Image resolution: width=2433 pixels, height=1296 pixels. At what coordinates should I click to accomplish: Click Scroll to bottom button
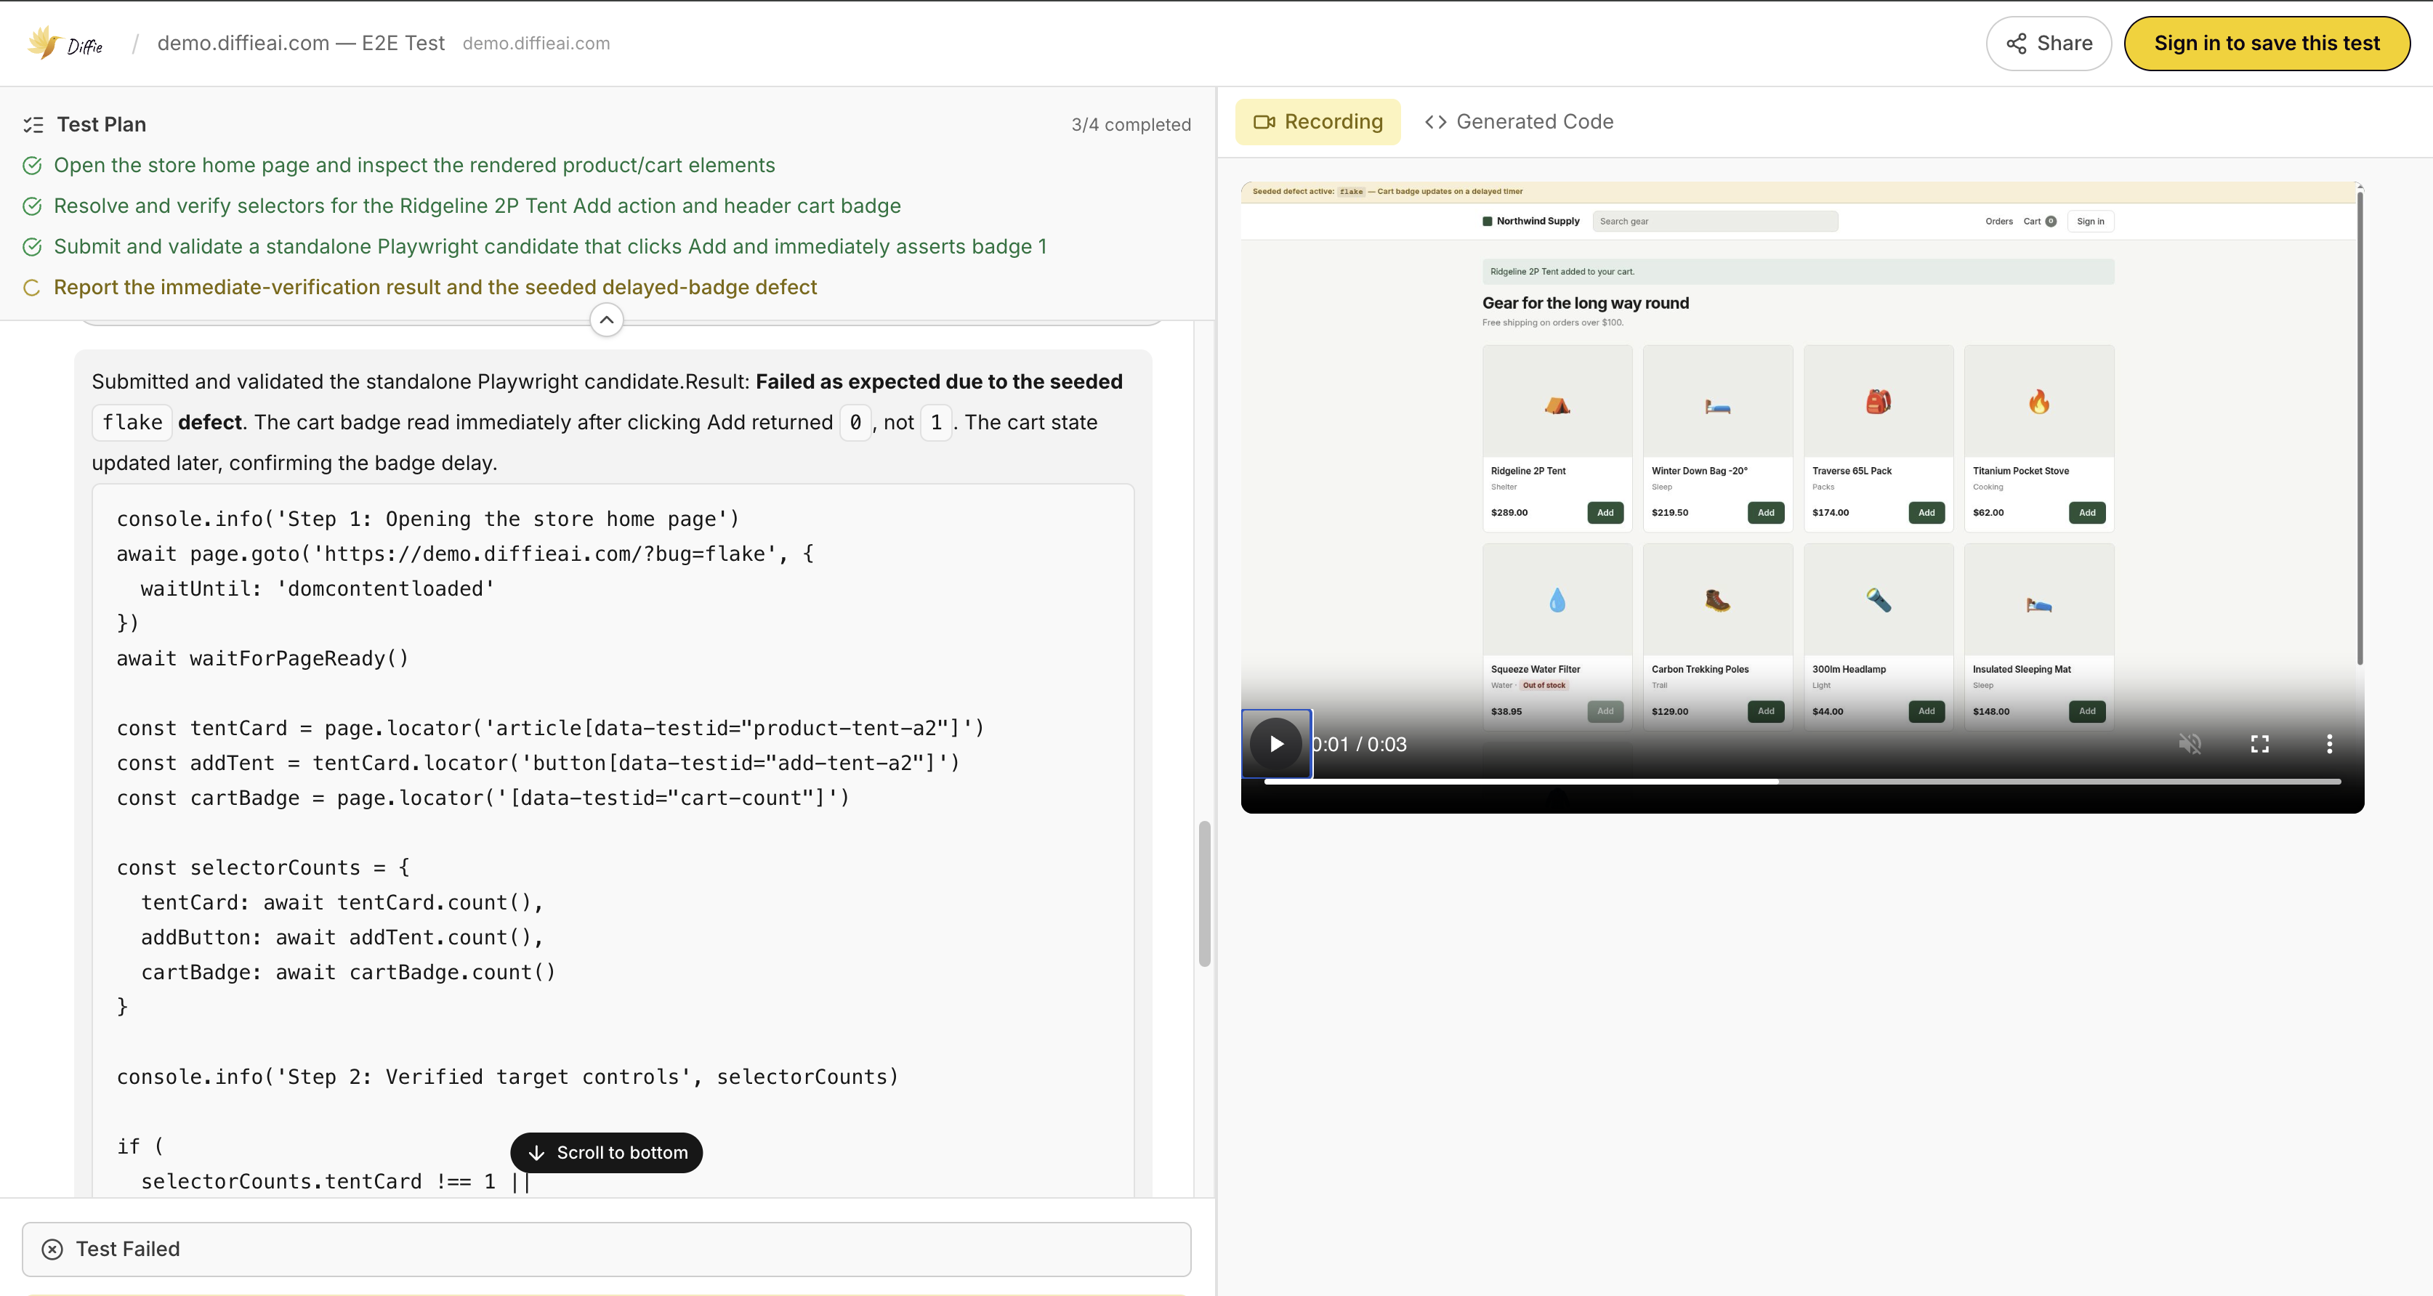[x=606, y=1152]
